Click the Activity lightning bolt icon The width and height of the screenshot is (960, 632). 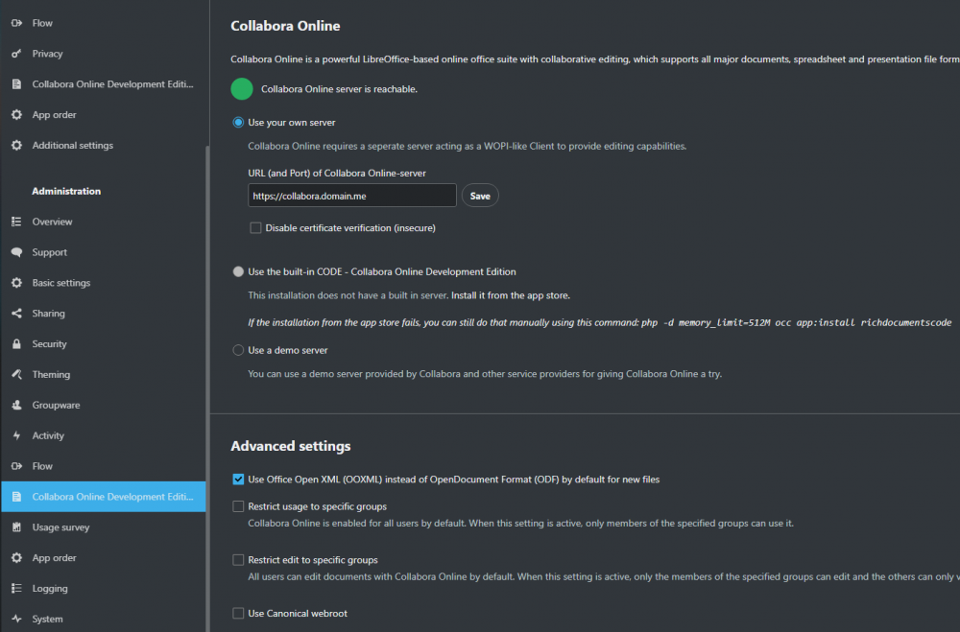16,435
